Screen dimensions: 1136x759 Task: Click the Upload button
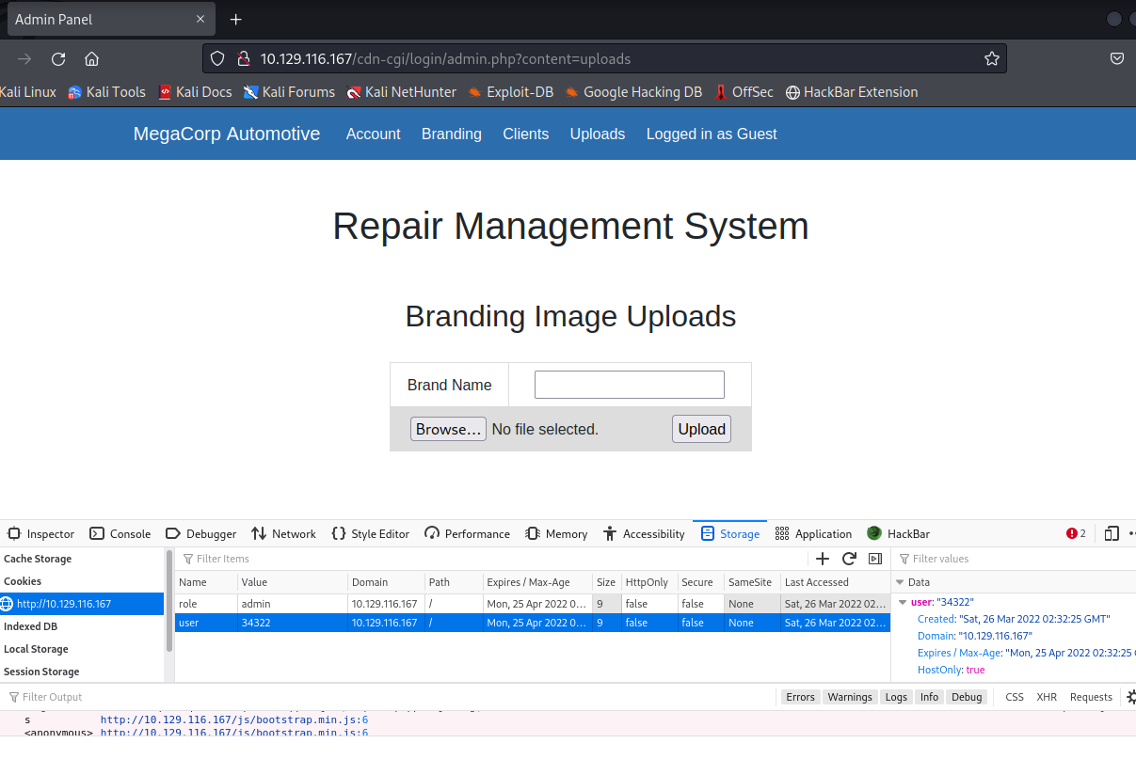pyautogui.click(x=701, y=429)
